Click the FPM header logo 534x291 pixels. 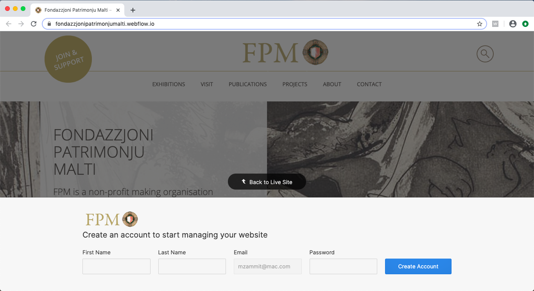coord(285,52)
